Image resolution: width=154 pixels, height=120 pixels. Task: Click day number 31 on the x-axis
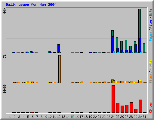tap(144, 117)
